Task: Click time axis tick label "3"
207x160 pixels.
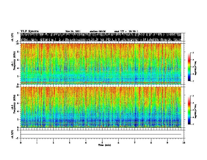Action: (x=70, y=142)
